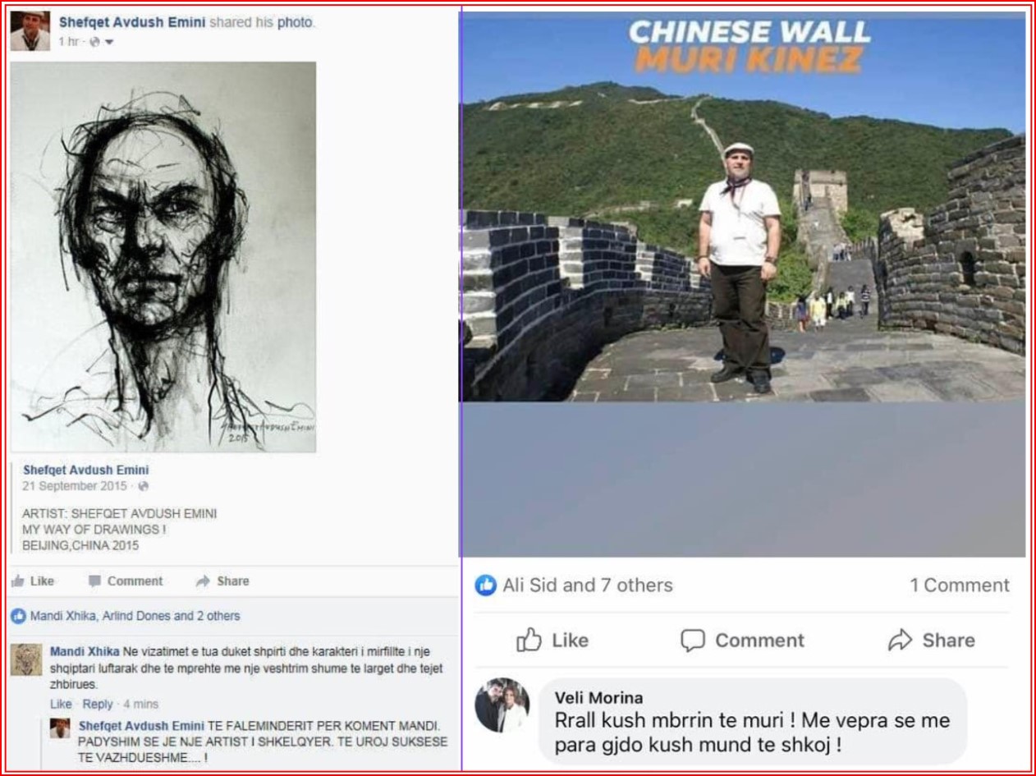Click the Share arrow icon under the drawing post

(x=203, y=581)
